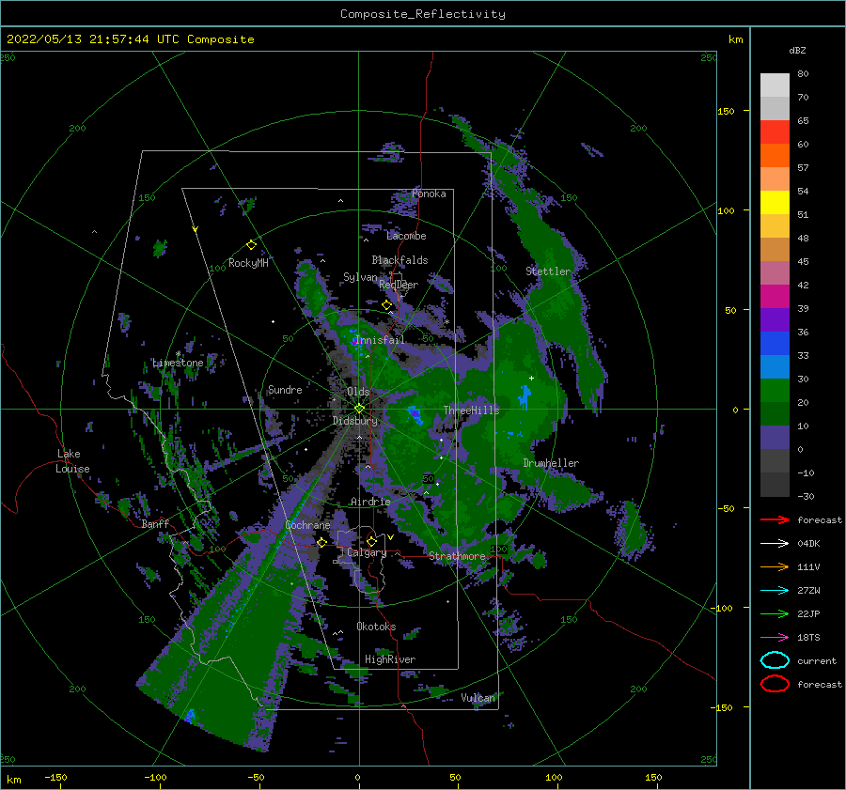Click the slate purple 0-10 dBZ swatch
The height and width of the screenshot is (790, 846).
coord(775,438)
